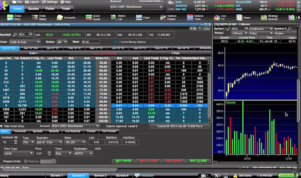Toggle the AON checkbox

click(98, 153)
